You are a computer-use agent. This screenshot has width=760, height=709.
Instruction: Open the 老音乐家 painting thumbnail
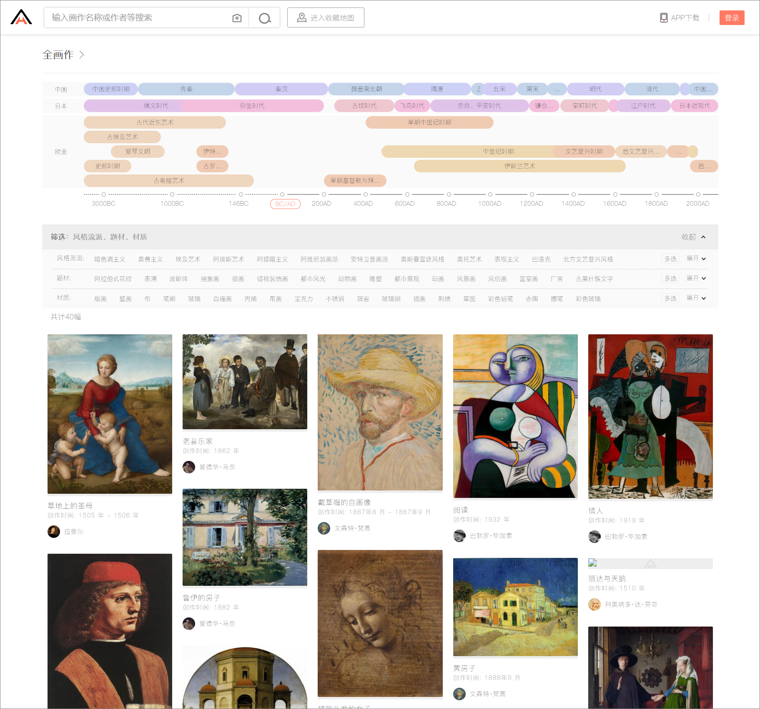click(245, 382)
